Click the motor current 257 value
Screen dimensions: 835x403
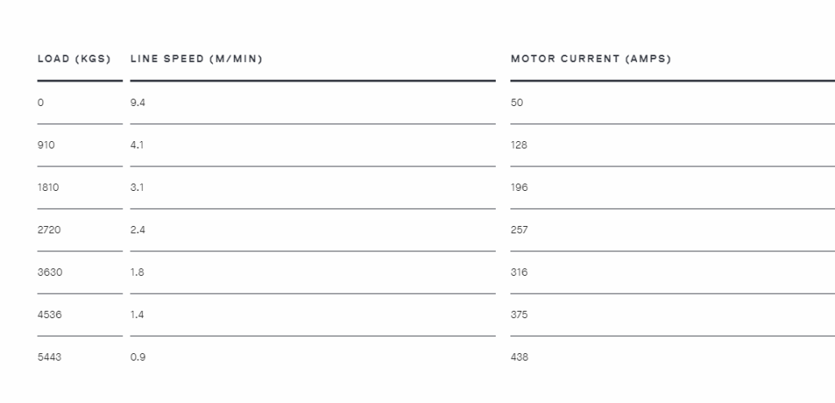tap(519, 230)
